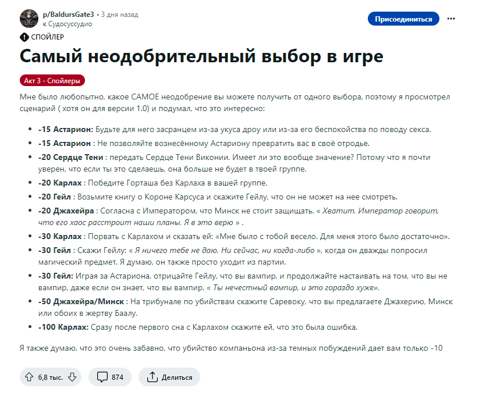The width and height of the screenshot is (479, 399).
Task: Click the '-100 Карлах' list entry
Action: [63, 327]
